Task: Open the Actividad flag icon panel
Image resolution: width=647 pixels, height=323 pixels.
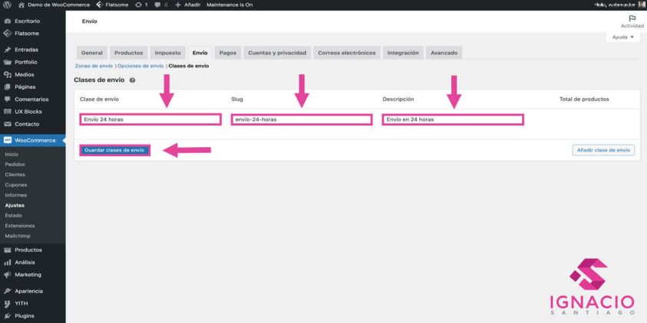Action: [632, 18]
